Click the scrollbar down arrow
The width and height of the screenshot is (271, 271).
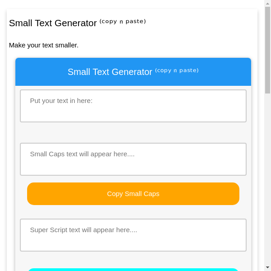(267, 267)
